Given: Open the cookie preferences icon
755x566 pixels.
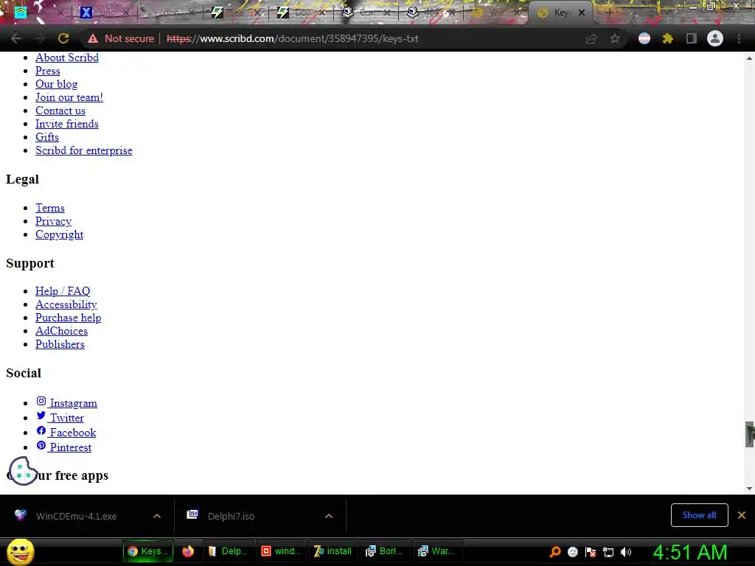Looking at the screenshot, I should coord(22,470).
